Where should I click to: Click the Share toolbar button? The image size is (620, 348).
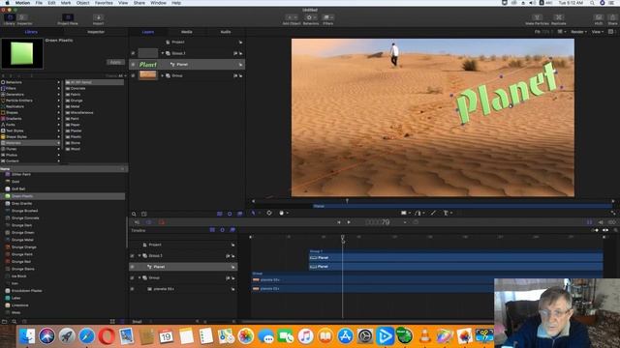pyautogui.click(x=612, y=17)
